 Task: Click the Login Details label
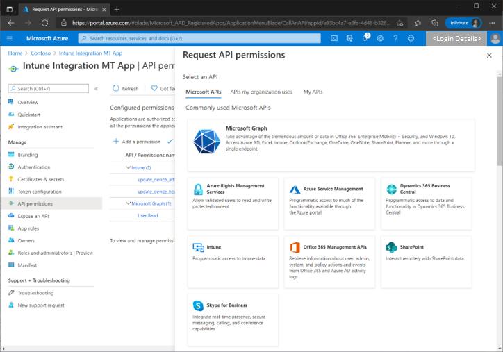(x=456, y=38)
